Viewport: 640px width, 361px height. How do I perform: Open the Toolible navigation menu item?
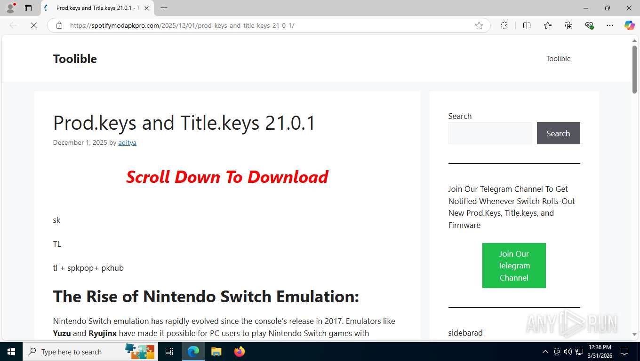(558, 59)
